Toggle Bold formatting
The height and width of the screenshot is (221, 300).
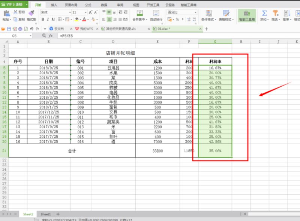[x=42, y=20]
